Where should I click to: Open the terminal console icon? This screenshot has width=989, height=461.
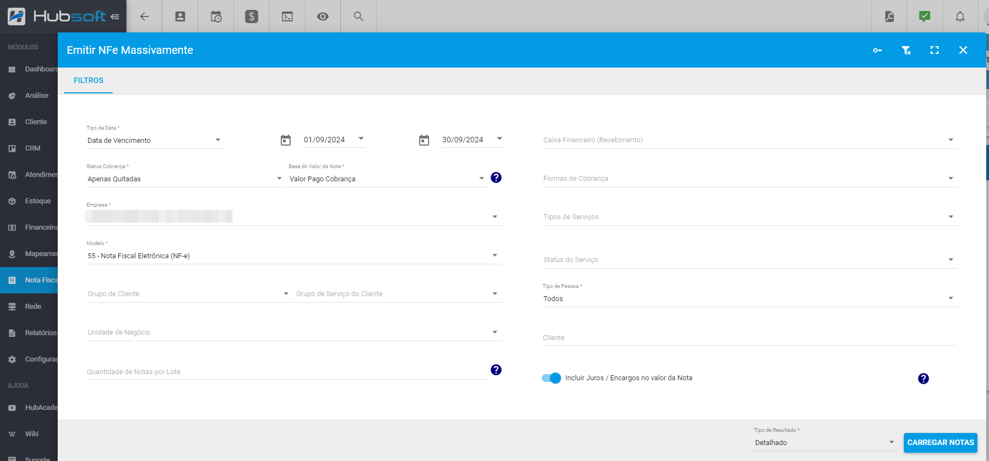click(x=287, y=16)
